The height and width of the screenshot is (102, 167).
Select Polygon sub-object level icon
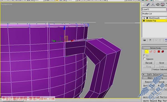(x=159, y=52)
